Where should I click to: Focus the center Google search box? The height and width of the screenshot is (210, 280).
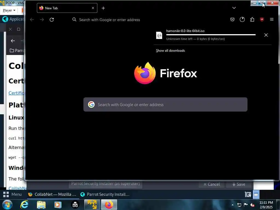tap(165, 104)
